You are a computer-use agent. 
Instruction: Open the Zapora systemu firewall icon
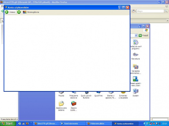click(74, 106)
